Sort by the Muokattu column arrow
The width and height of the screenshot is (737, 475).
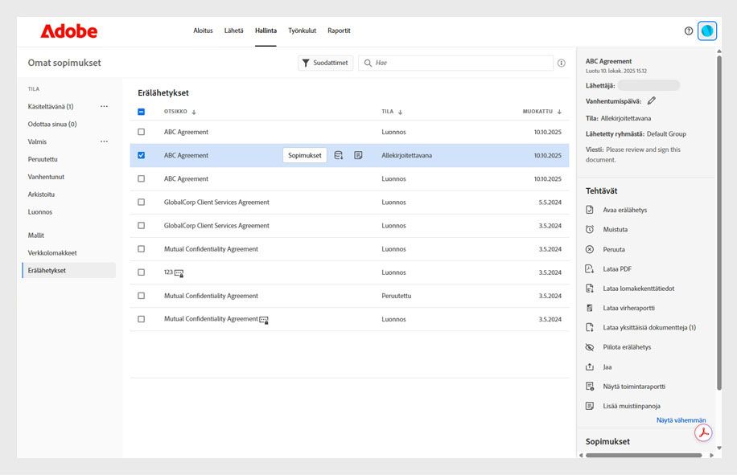pos(559,112)
